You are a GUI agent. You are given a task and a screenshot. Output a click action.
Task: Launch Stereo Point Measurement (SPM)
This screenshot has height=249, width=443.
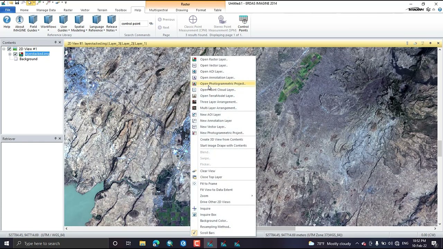(222, 24)
